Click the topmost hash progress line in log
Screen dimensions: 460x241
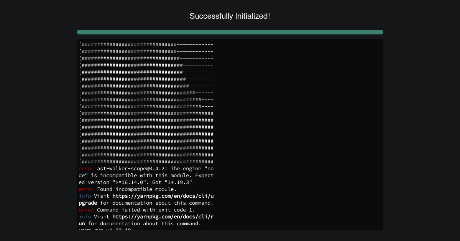coord(146,44)
